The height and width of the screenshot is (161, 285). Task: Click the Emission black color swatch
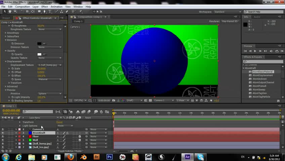39,44
